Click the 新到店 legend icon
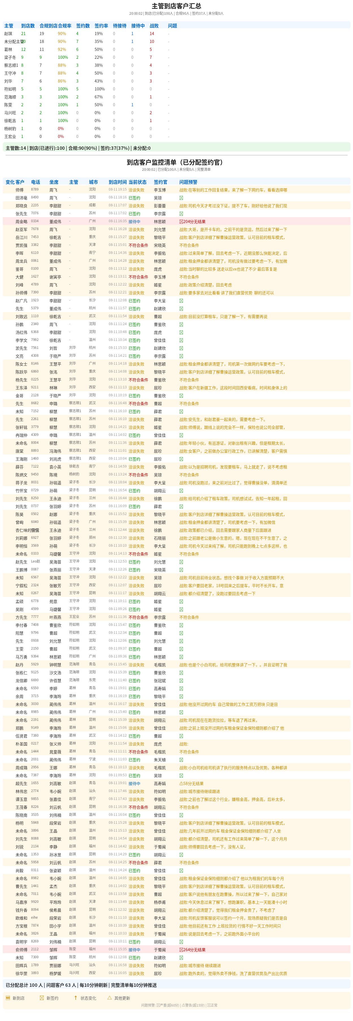353x1021 pixels. (8, 998)
